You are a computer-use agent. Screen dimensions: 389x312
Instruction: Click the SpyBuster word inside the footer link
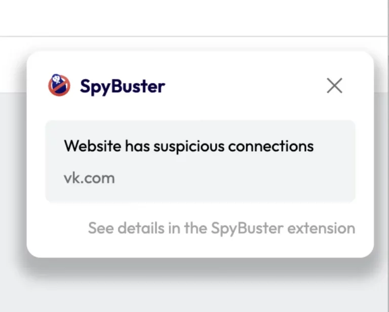click(x=247, y=229)
